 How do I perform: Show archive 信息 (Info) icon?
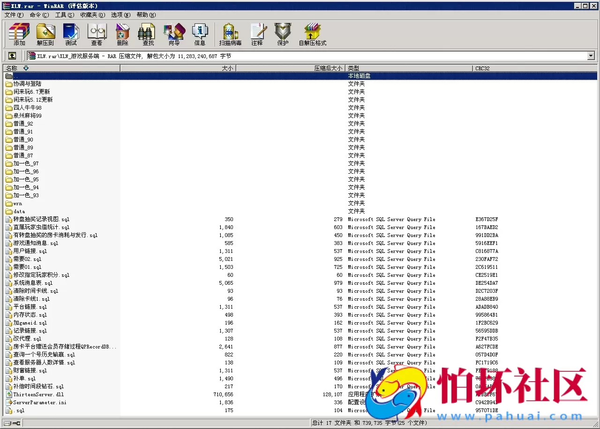click(200, 34)
